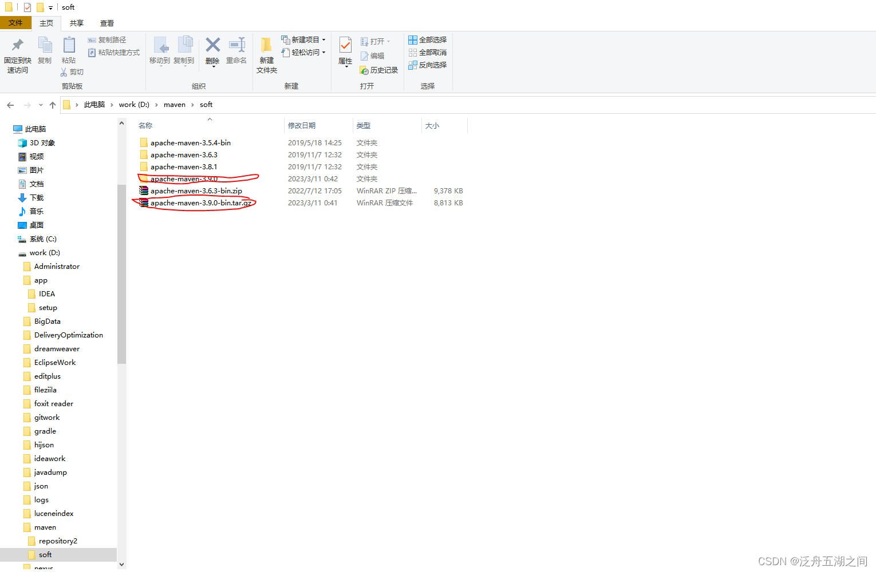Click Properties (属性) icon
This screenshot has width=876, height=572.
tap(345, 45)
